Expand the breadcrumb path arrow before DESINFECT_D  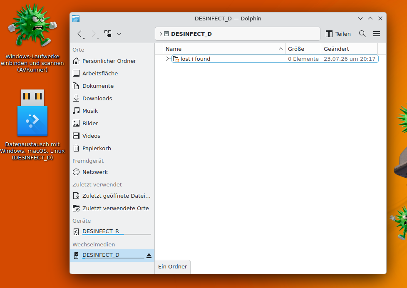(161, 34)
